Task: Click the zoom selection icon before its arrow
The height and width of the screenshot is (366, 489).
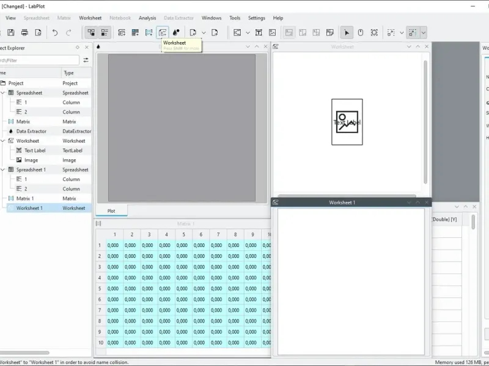Action: tap(391, 33)
